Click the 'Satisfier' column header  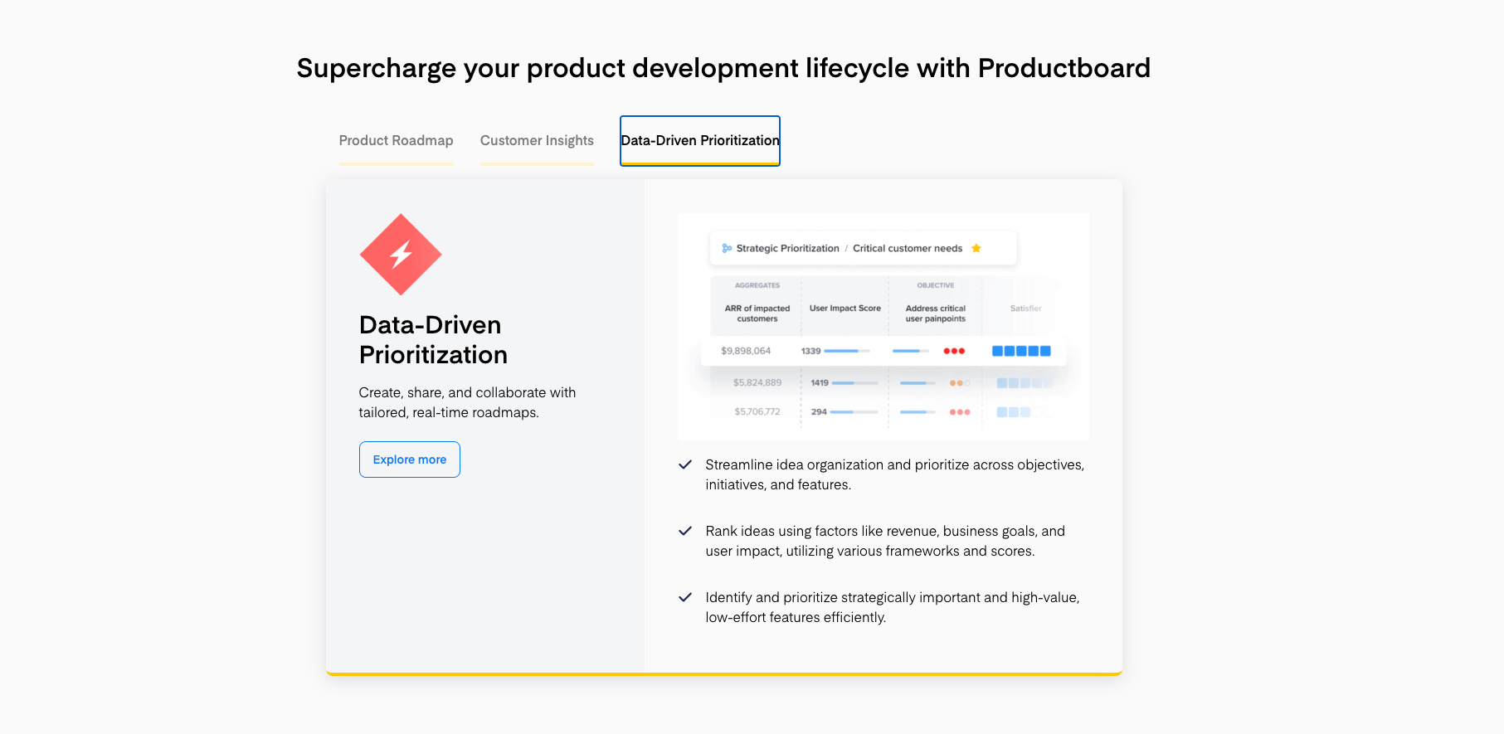1025,308
